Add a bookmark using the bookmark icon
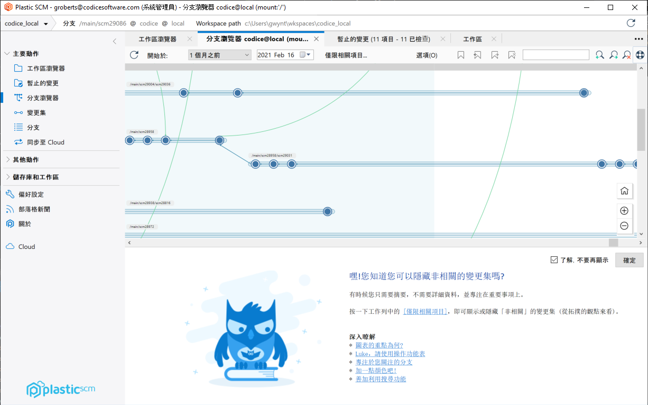The height and width of the screenshot is (405, 648). point(460,54)
